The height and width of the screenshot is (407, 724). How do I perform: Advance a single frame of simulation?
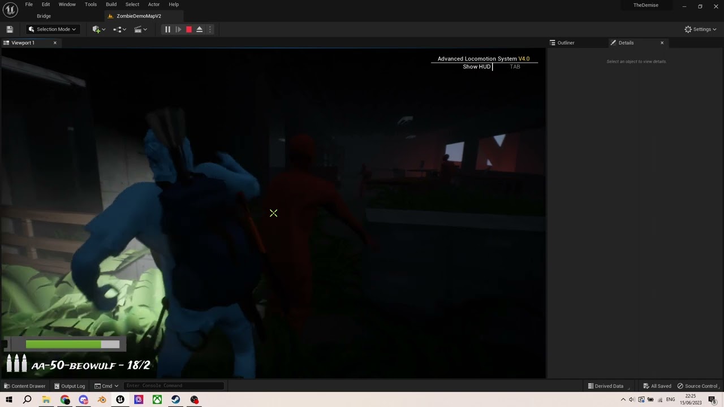pos(178,29)
